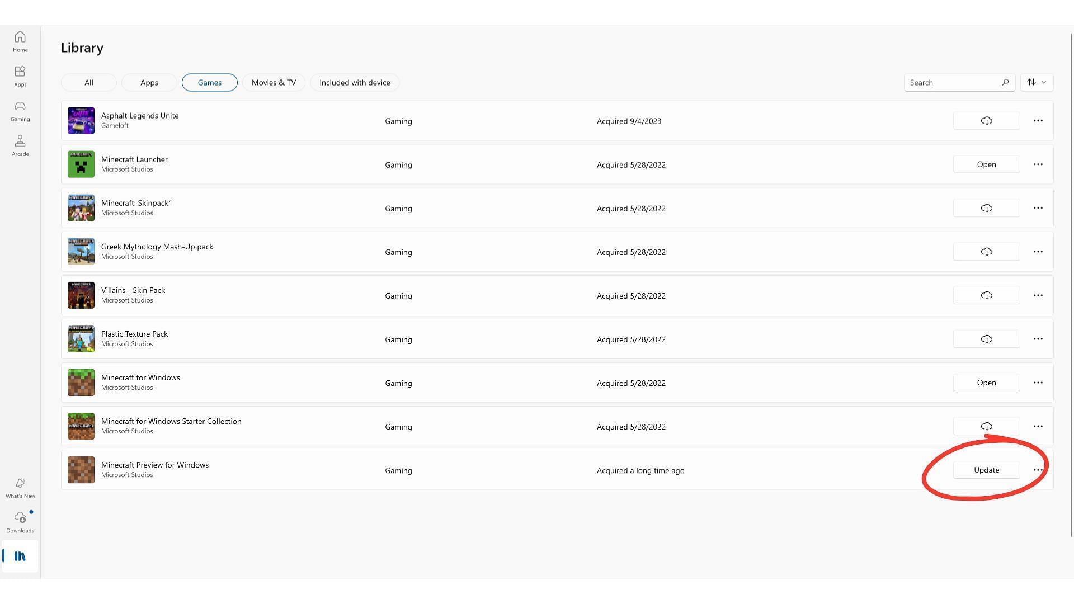Click the Minecraft Preview for Windows thumbnail
The width and height of the screenshot is (1074, 604).
(x=81, y=470)
